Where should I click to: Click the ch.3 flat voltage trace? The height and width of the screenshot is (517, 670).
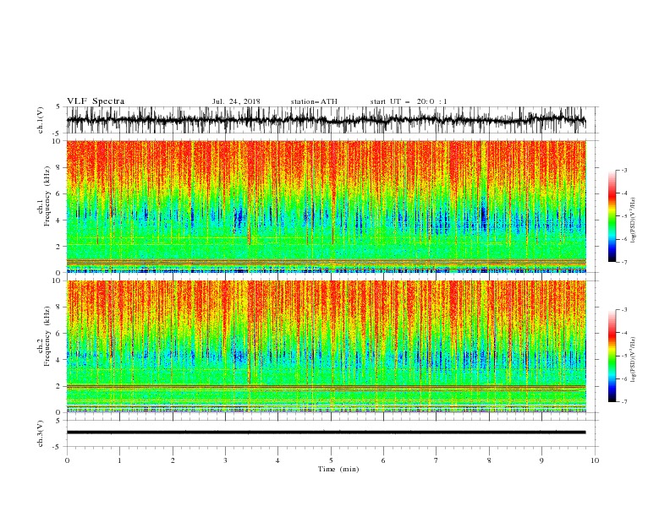pos(326,433)
